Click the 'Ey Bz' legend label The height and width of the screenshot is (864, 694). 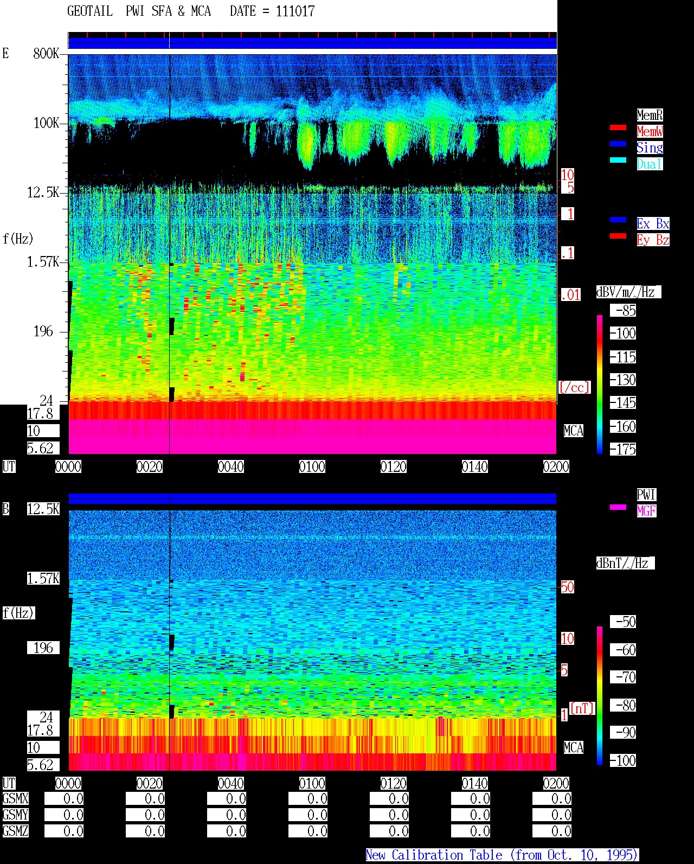tap(653, 240)
